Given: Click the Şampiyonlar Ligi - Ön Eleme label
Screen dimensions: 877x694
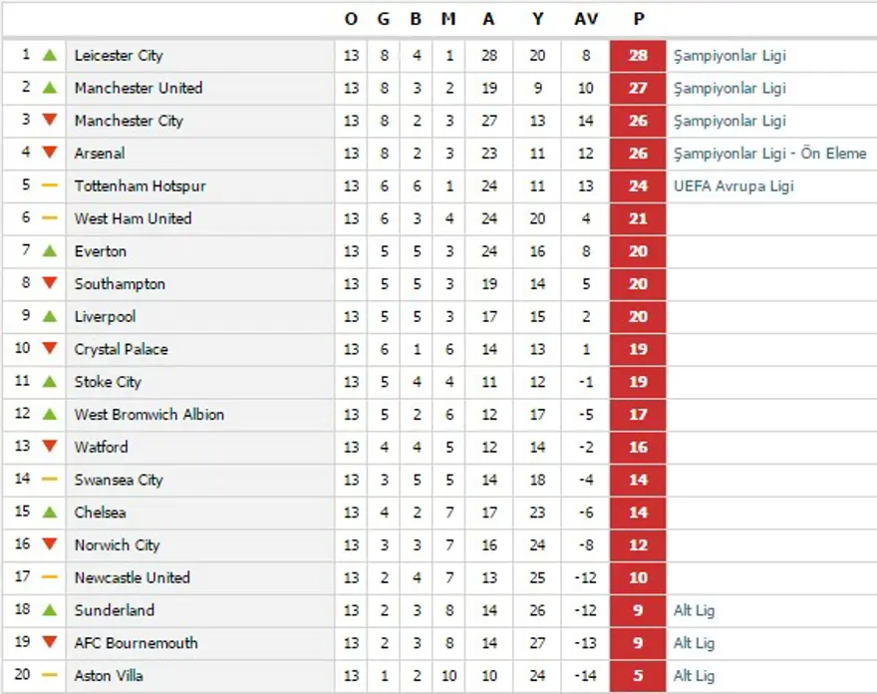Looking at the screenshot, I should tap(769, 154).
